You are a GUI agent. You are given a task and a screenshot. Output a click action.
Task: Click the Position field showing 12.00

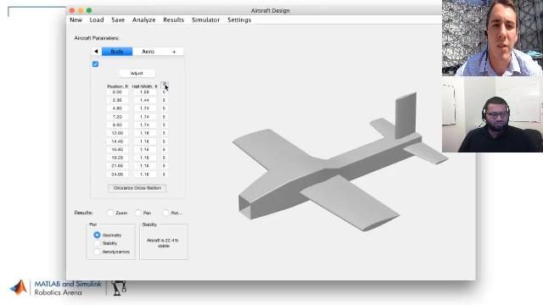click(x=117, y=133)
